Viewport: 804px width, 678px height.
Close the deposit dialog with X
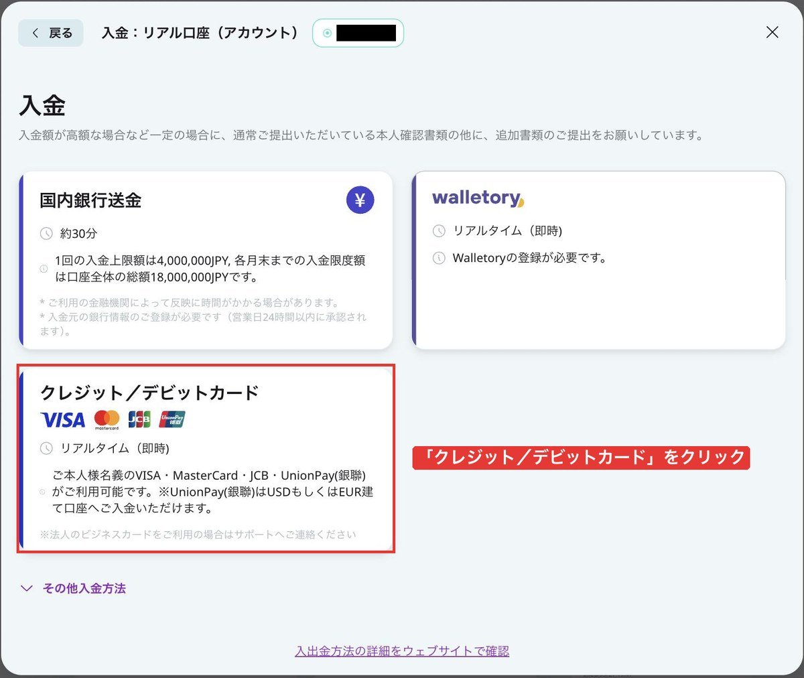point(772,32)
